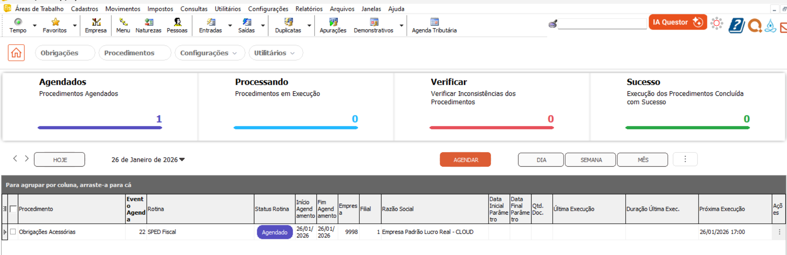Open row actions menu for SPED Fiscal
This screenshot has height=255, width=787.
coord(779,232)
